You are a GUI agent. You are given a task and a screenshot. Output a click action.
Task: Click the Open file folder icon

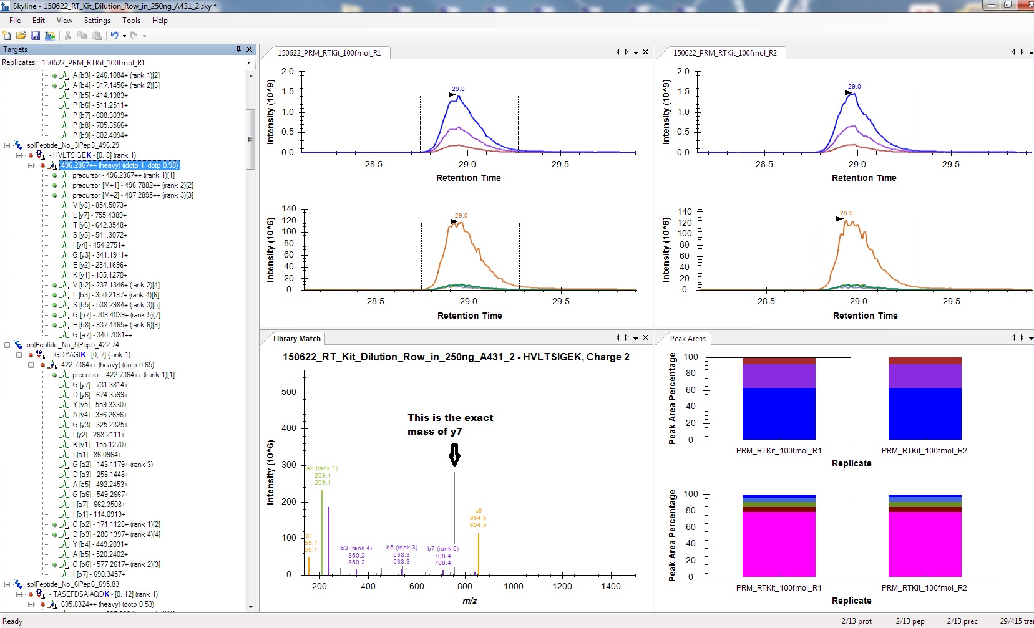tap(21, 36)
